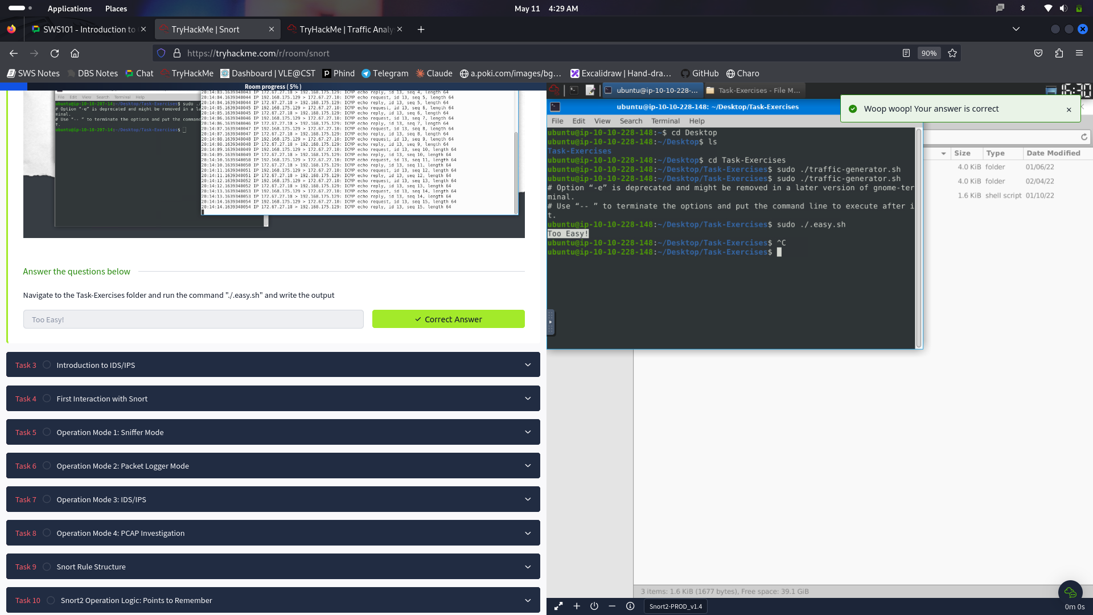This screenshot has height=615, width=1093.
Task: Click the 90% zoom level indicator
Action: coord(929,53)
